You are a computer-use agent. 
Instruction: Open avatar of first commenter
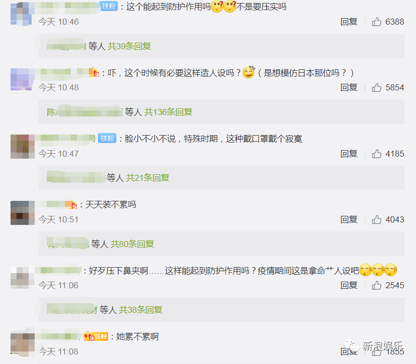pyautogui.click(x=22, y=14)
